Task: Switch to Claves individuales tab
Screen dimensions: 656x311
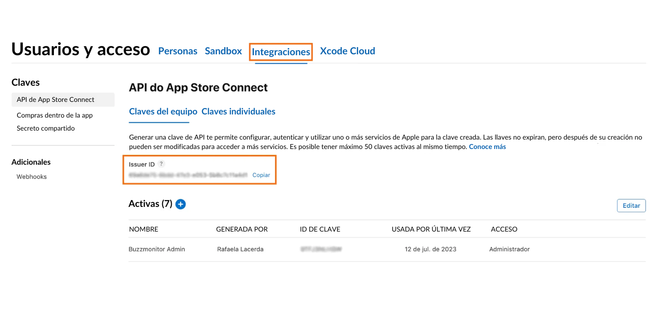Action: pyautogui.click(x=238, y=112)
